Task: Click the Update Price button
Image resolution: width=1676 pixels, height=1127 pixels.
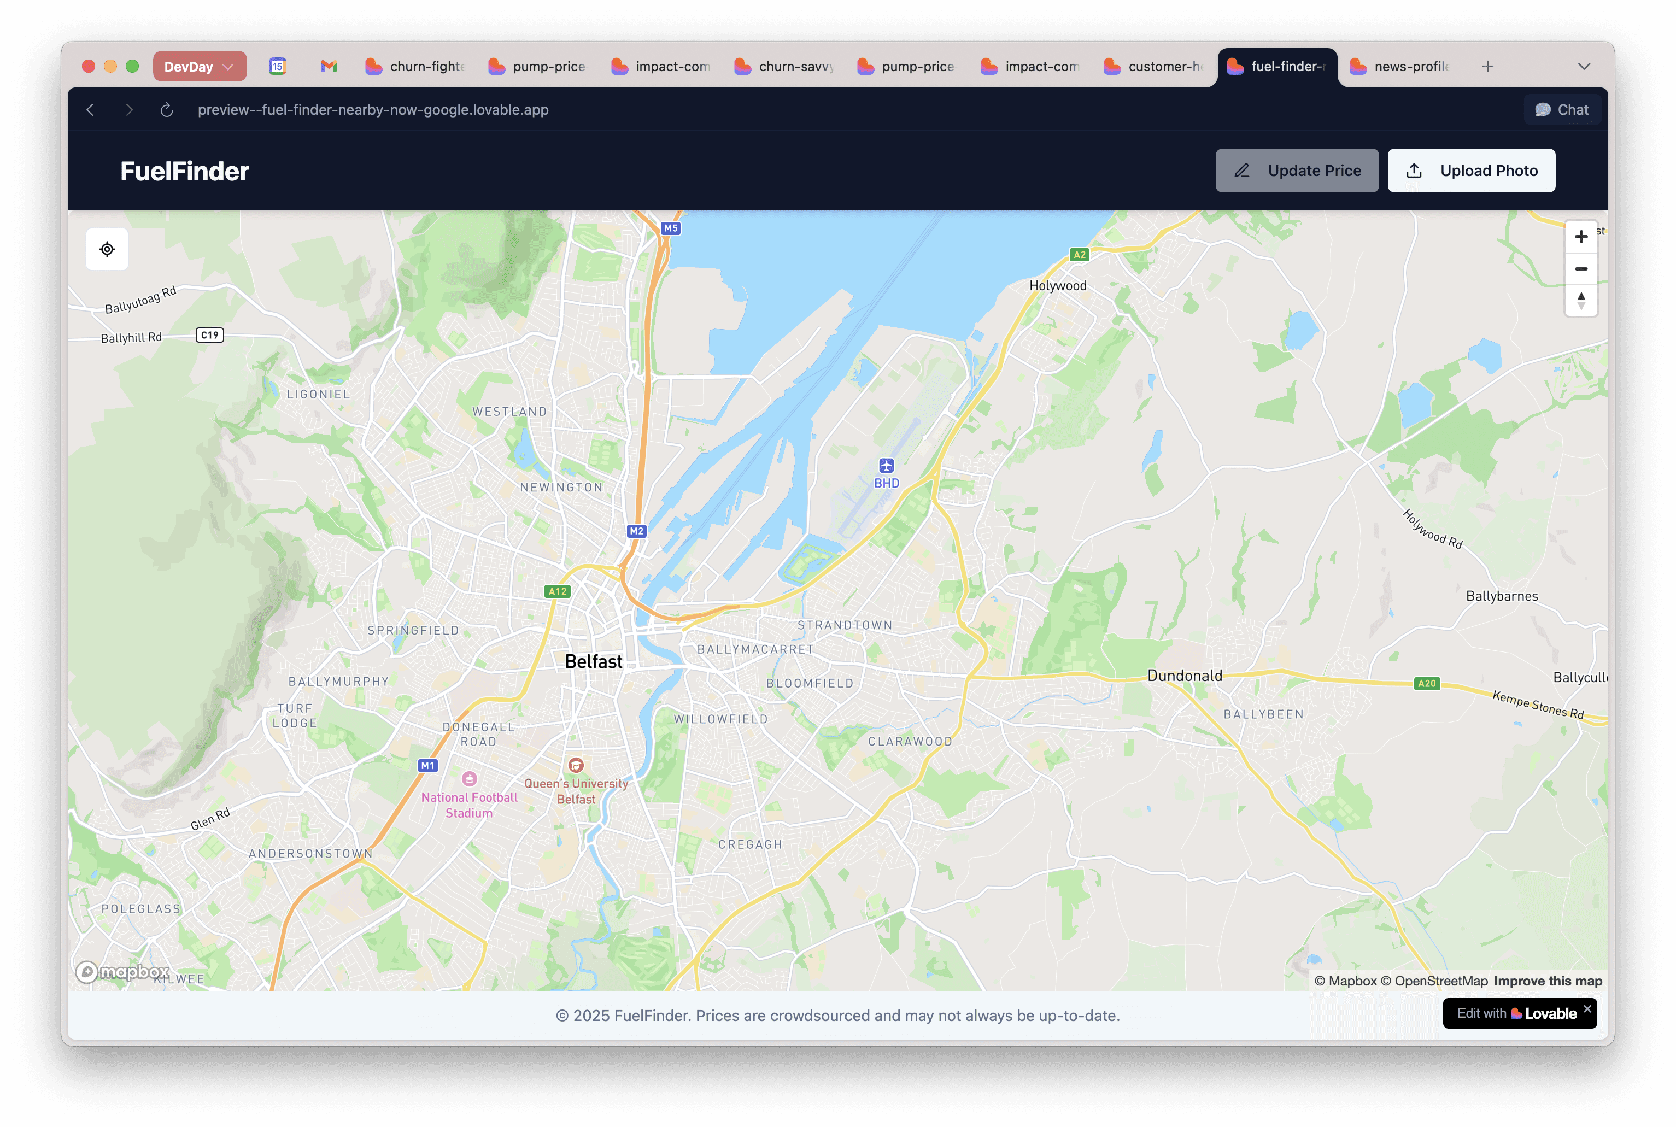Action: (1297, 171)
